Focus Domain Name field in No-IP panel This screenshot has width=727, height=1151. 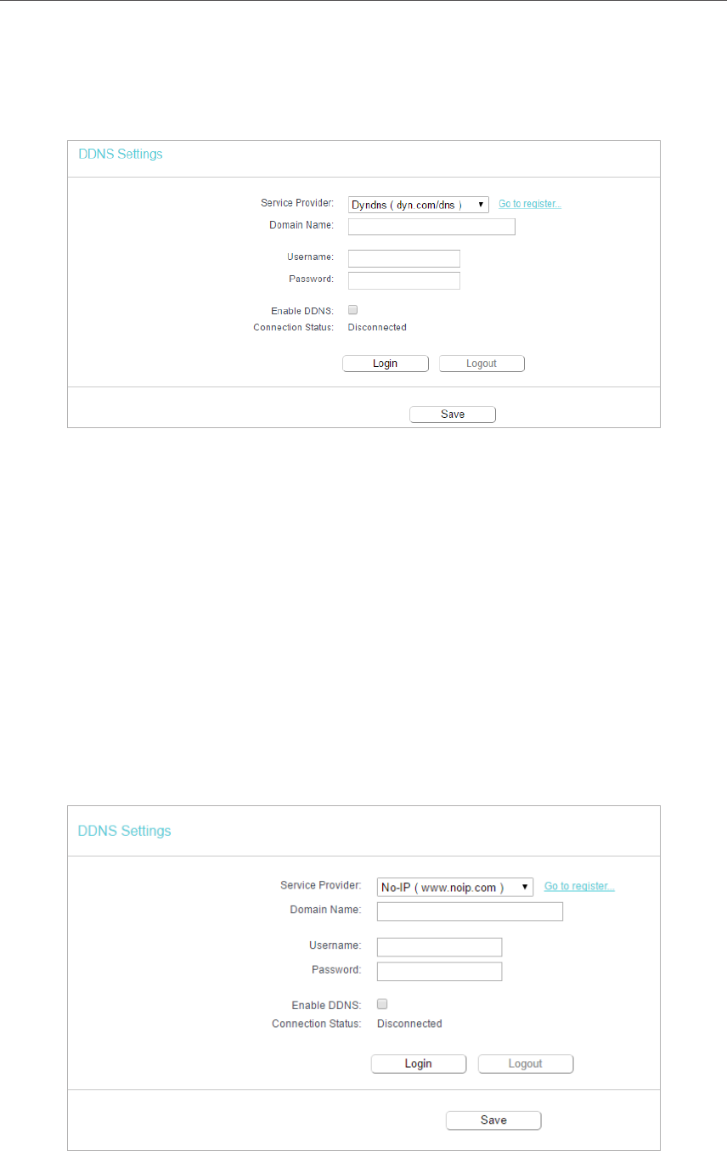tap(470, 911)
